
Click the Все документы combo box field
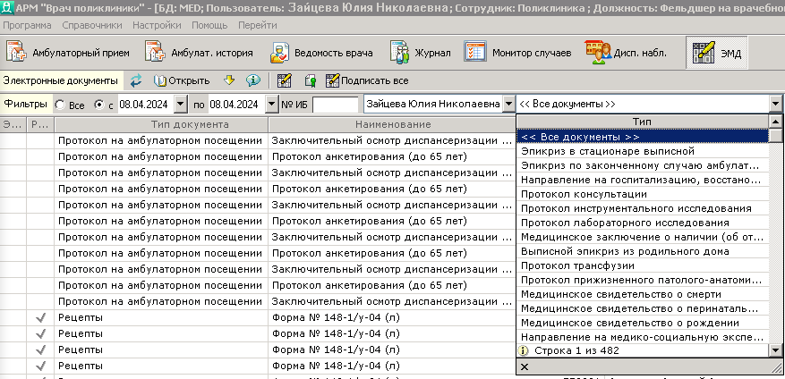pyautogui.click(x=643, y=105)
